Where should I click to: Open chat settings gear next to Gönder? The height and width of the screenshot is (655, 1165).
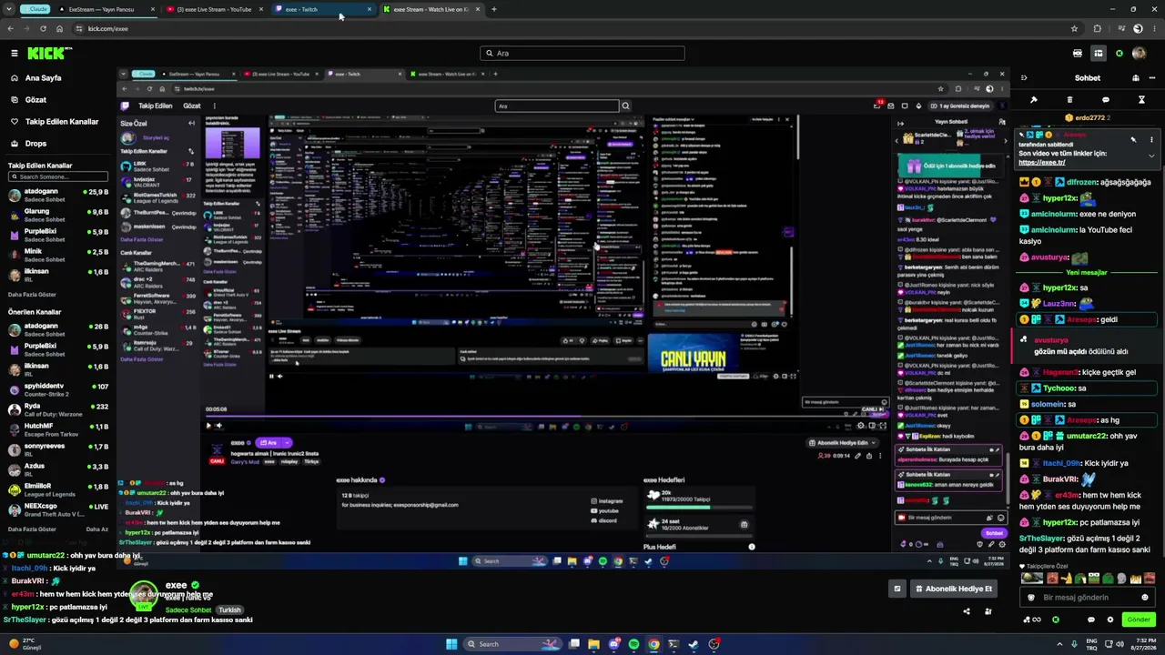coord(1110,620)
